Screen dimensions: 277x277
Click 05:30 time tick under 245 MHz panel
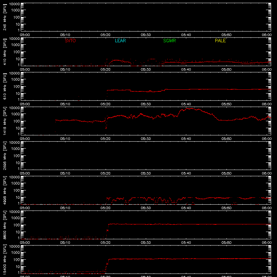pyautogui.click(x=146, y=35)
